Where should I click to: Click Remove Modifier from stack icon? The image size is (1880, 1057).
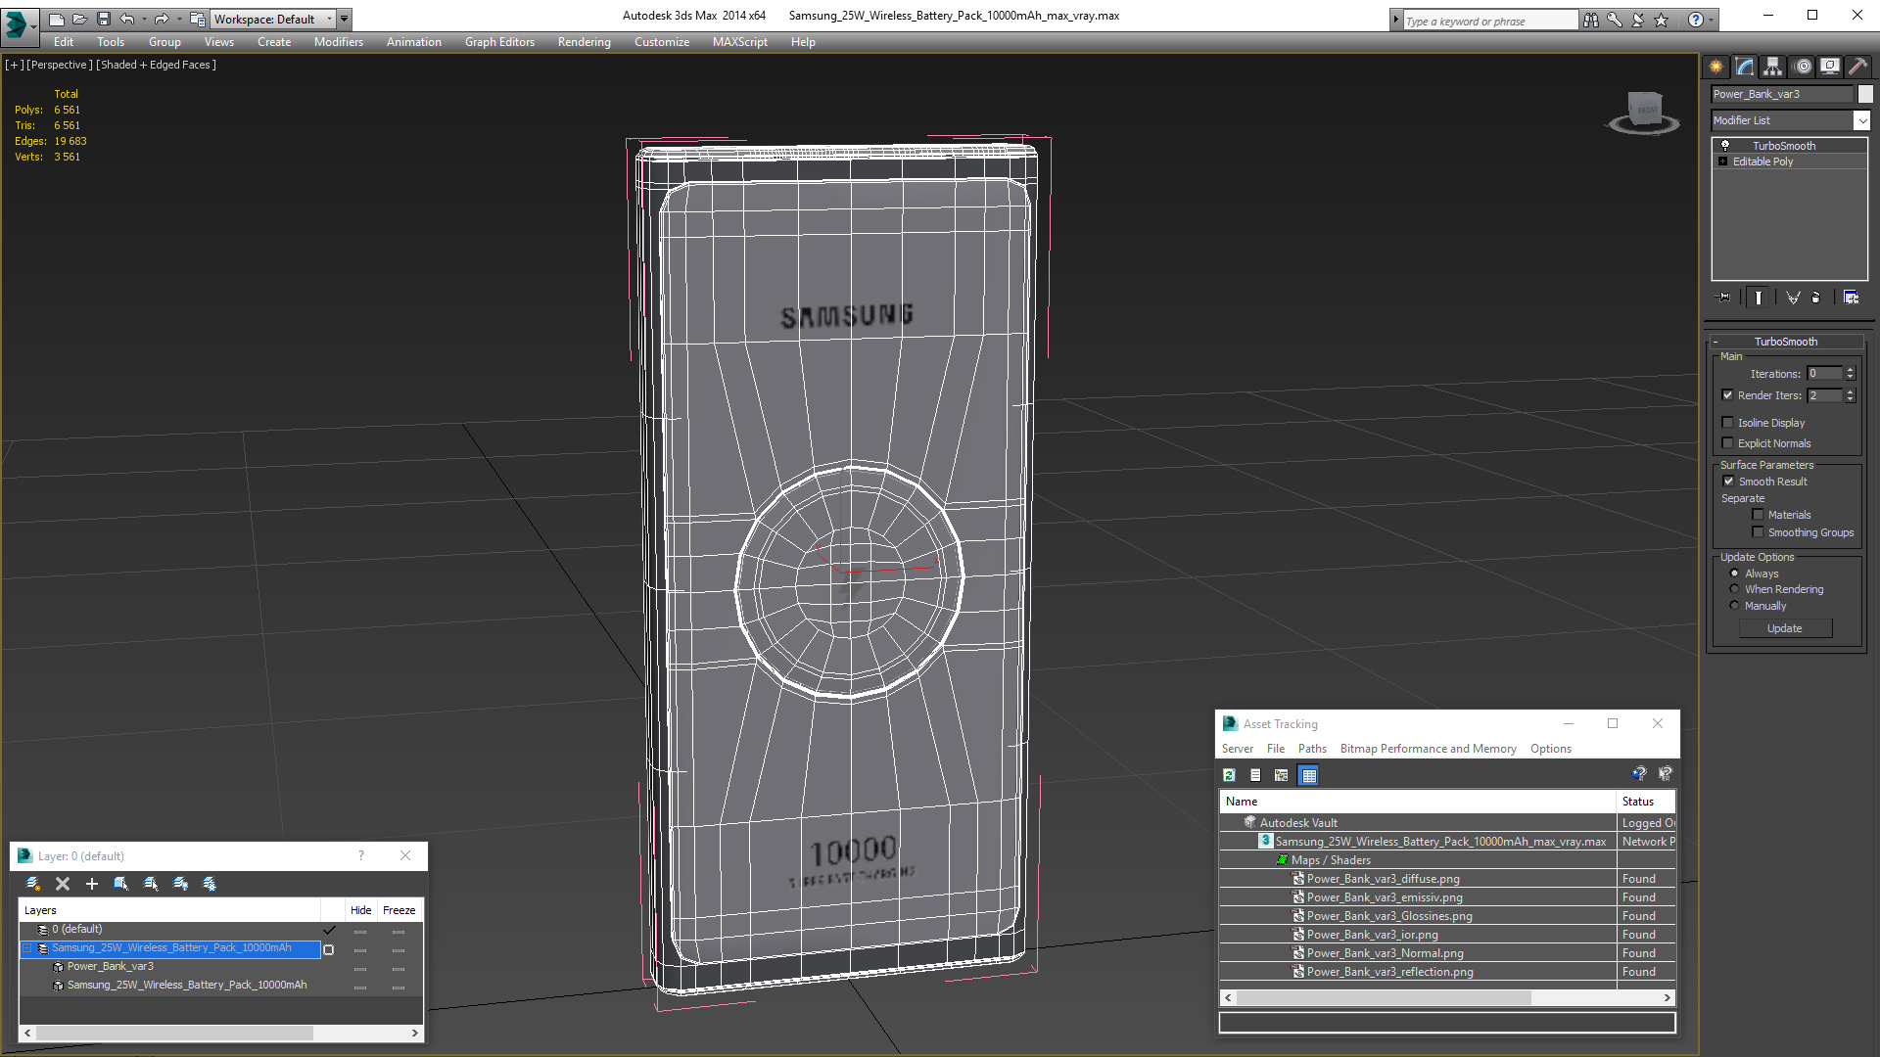click(1817, 298)
